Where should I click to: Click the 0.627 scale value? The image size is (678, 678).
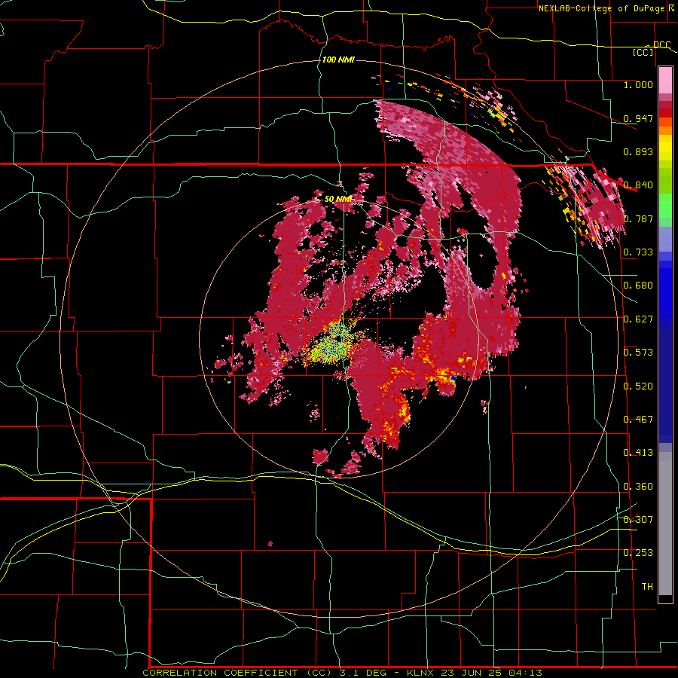pyautogui.click(x=638, y=319)
